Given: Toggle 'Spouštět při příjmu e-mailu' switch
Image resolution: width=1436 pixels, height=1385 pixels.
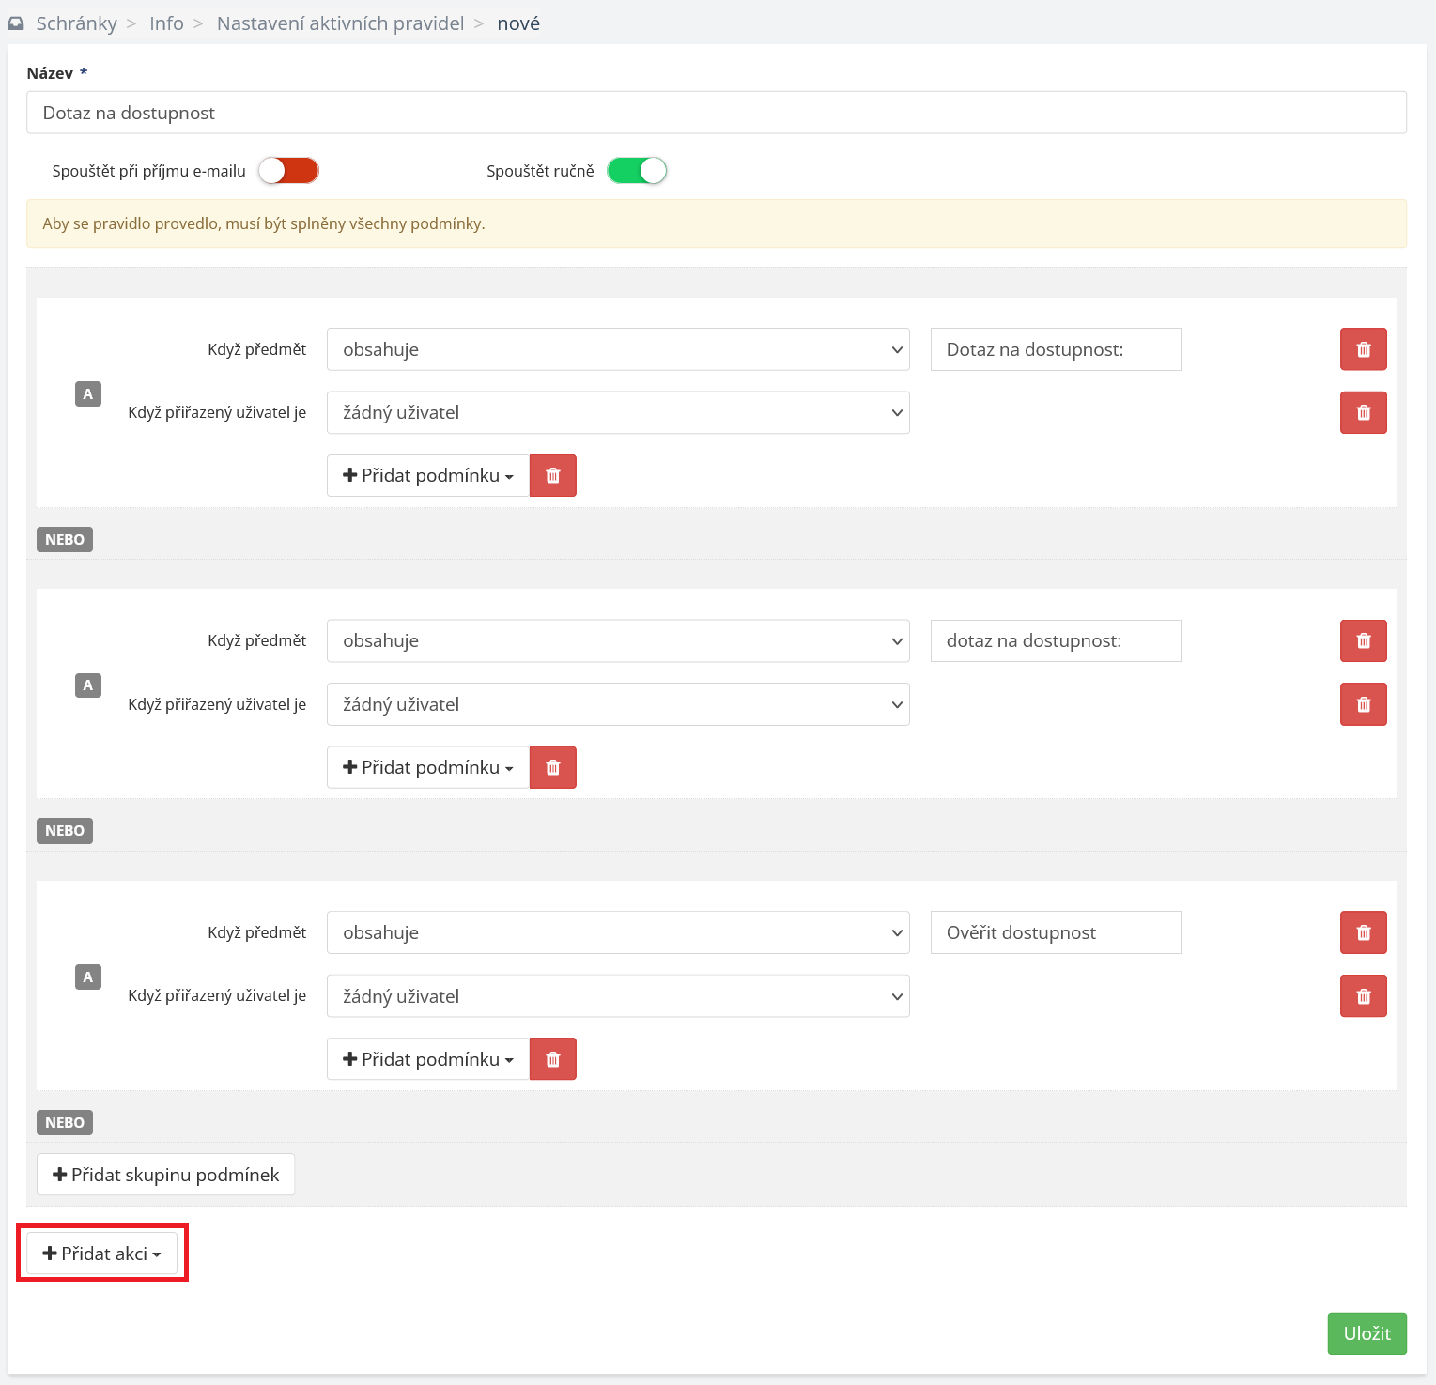Looking at the screenshot, I should [289, 171].
